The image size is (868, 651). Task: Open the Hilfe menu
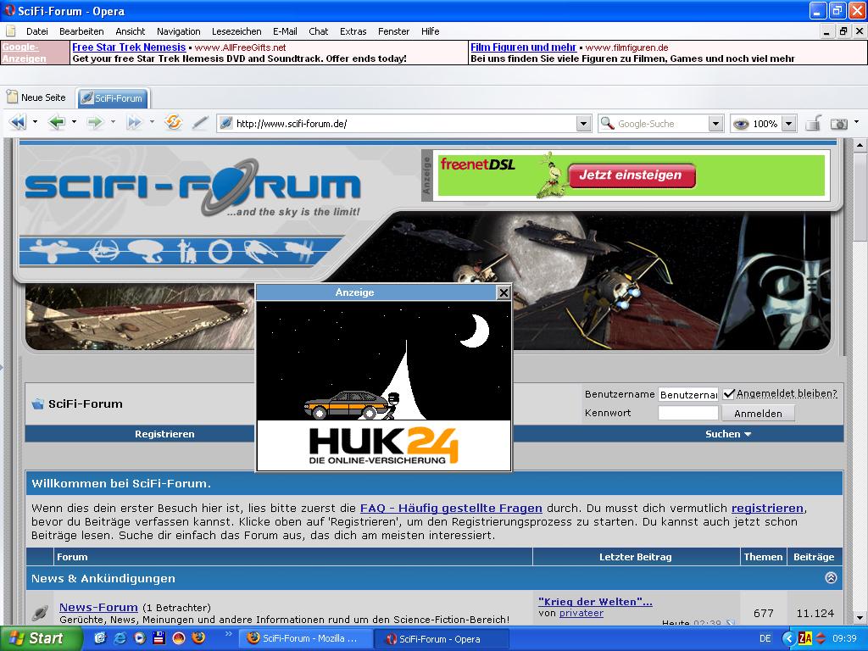pos(430,31)
